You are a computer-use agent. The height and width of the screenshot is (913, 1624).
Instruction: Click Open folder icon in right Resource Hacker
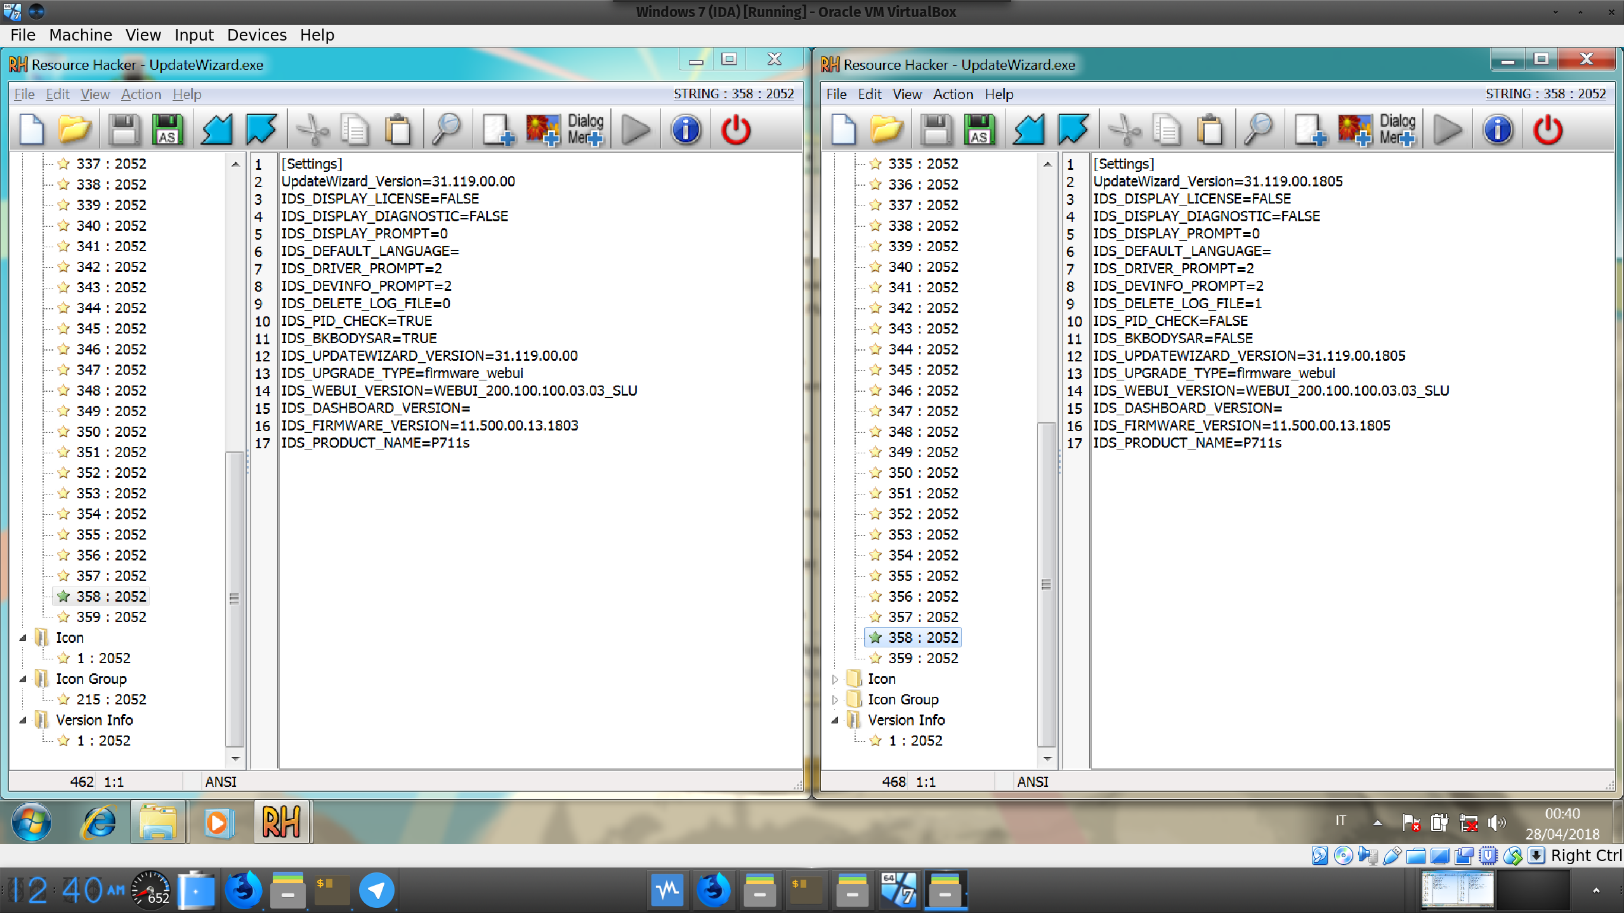887,129
